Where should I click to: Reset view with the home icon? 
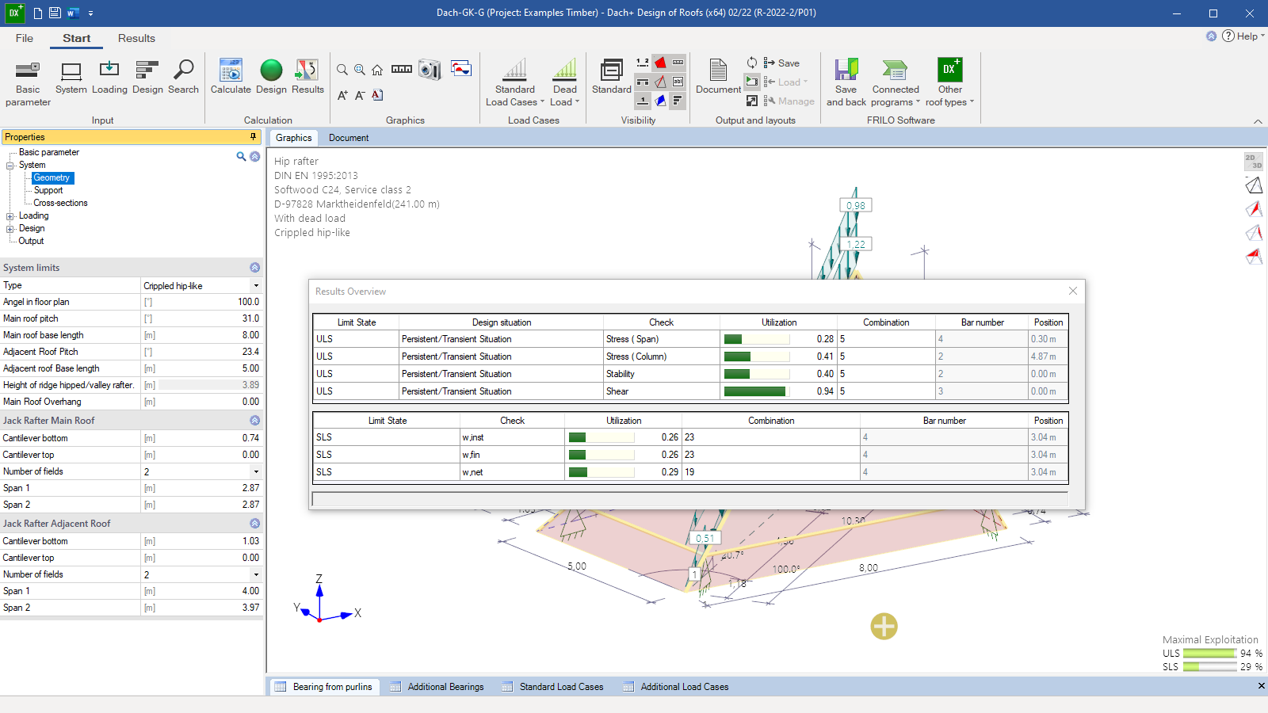pos(377,70)
